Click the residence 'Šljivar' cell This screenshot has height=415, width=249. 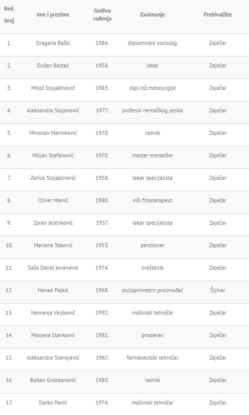tap(217, 290)
